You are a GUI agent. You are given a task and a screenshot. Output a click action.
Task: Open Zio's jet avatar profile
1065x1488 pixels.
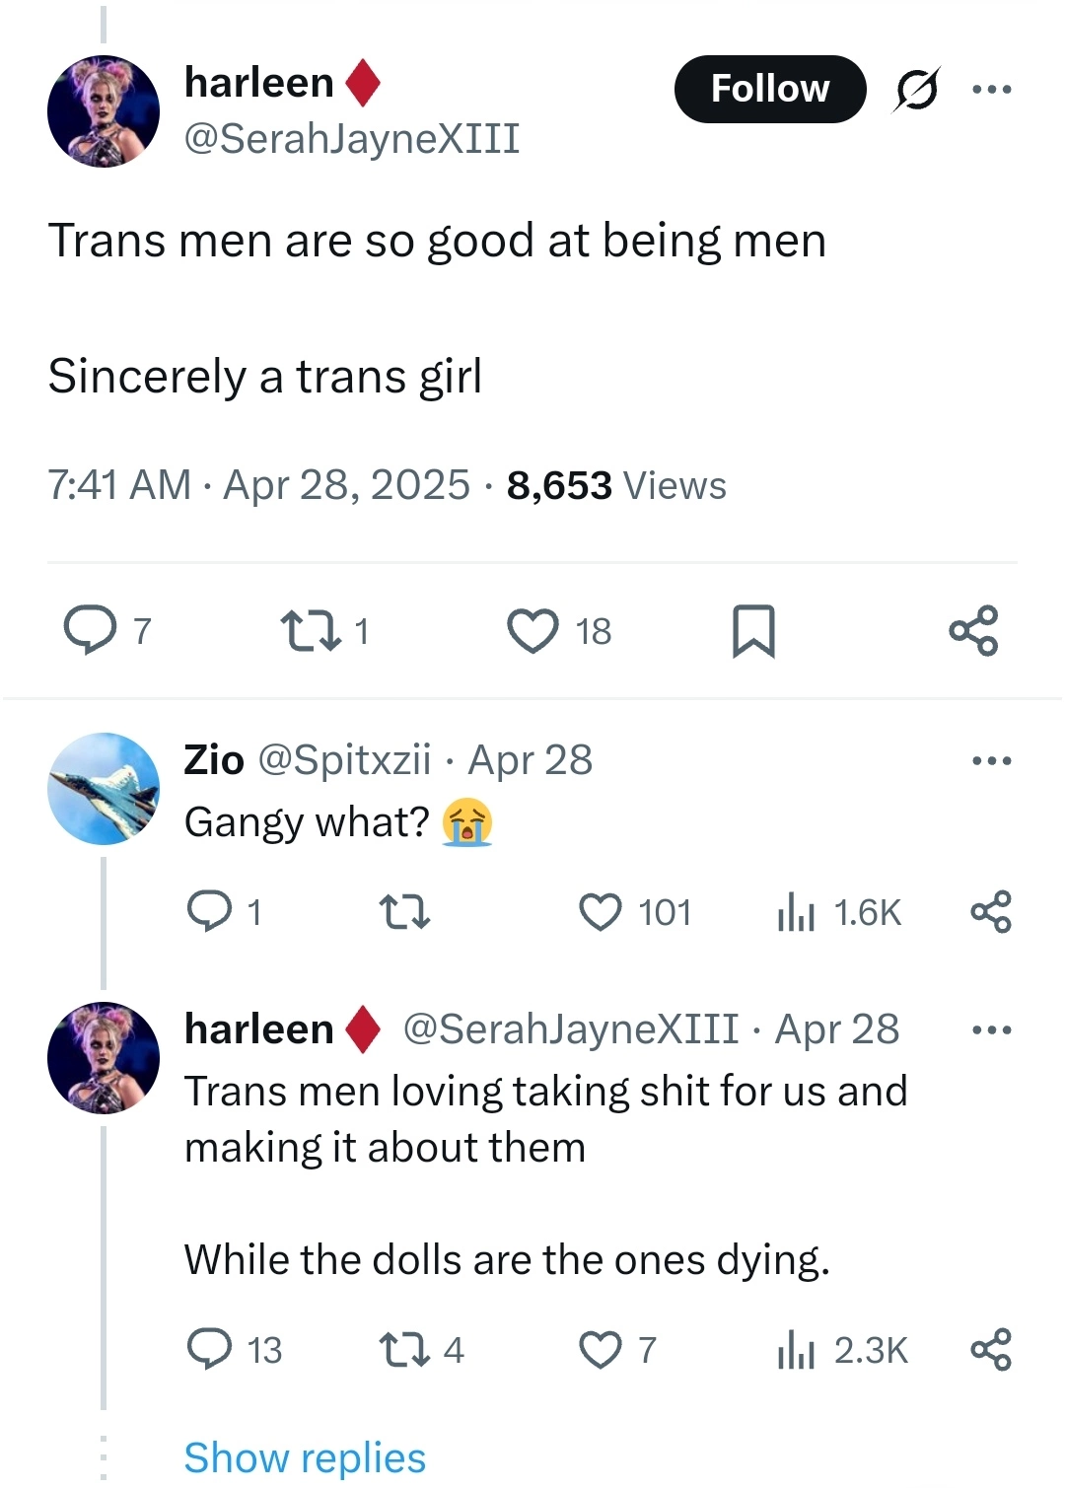point(104,789)
